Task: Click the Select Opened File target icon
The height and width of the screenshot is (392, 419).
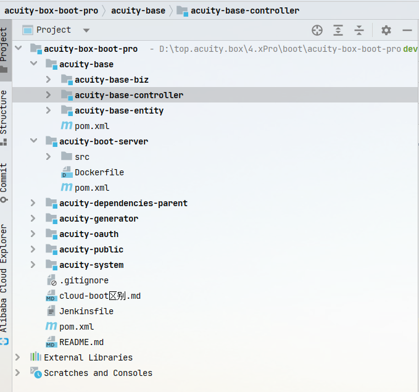Action: 317,30
